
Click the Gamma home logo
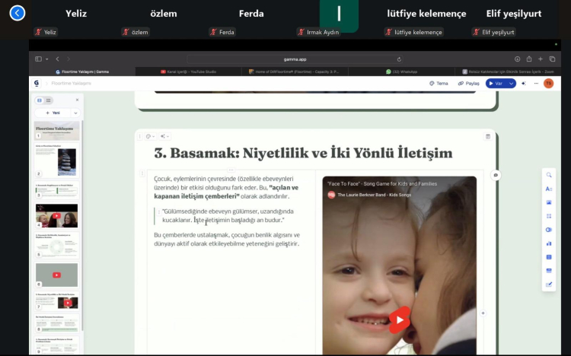37,84
